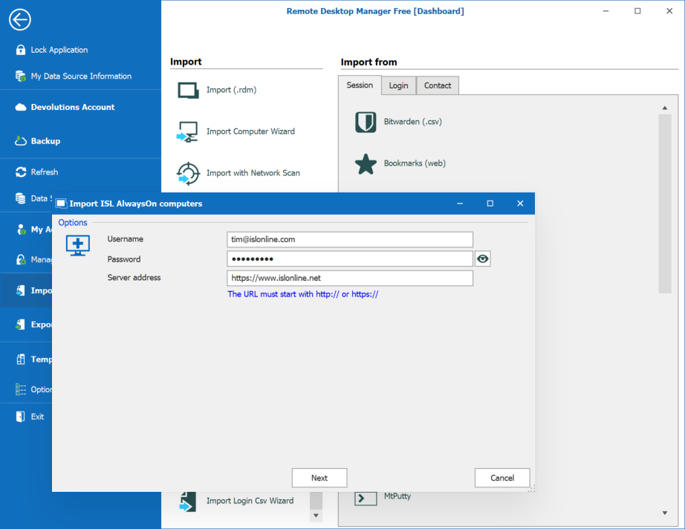This screenshot has height=529, width=685.
Task: Click the Server address input field
Action: click(349, 278)
